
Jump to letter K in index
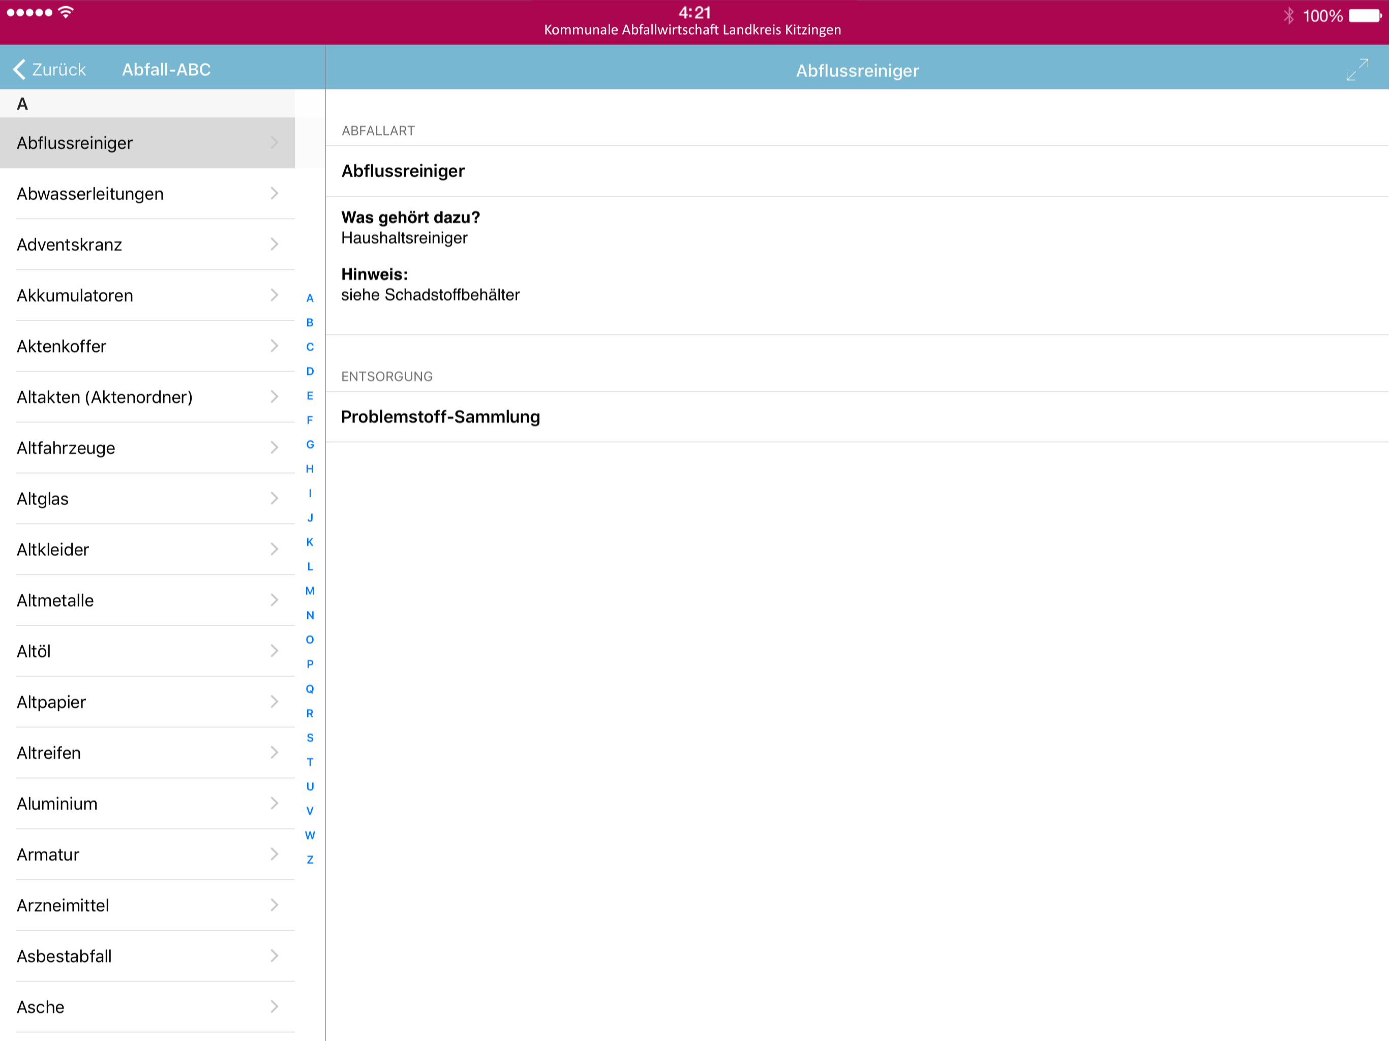[310, 542]
